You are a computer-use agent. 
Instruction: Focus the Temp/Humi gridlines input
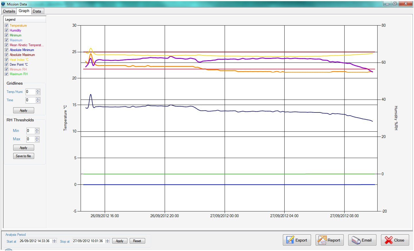[x=31, y=92]
